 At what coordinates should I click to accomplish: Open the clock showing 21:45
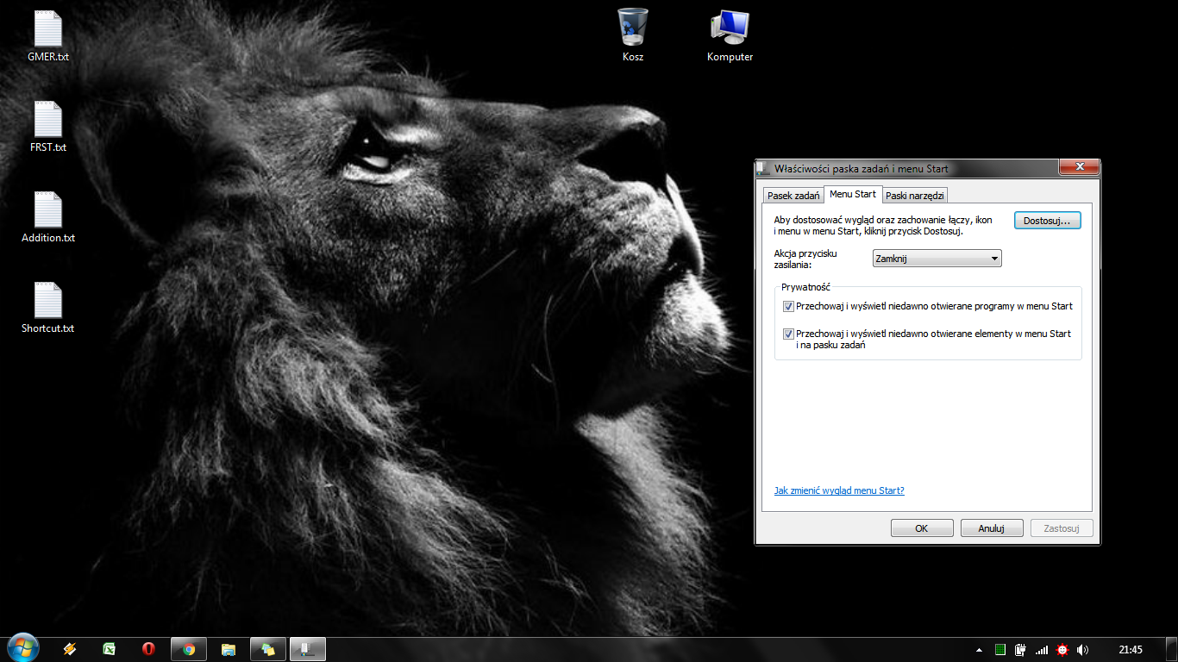pyautogui.click(x=1131, y=650)
